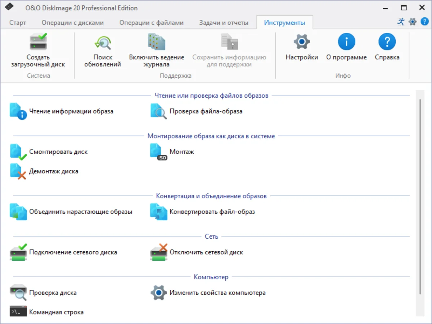Click the Монтаж ISO icon
This screenshot has width=432, height=324.
click(x=159, y=152)
